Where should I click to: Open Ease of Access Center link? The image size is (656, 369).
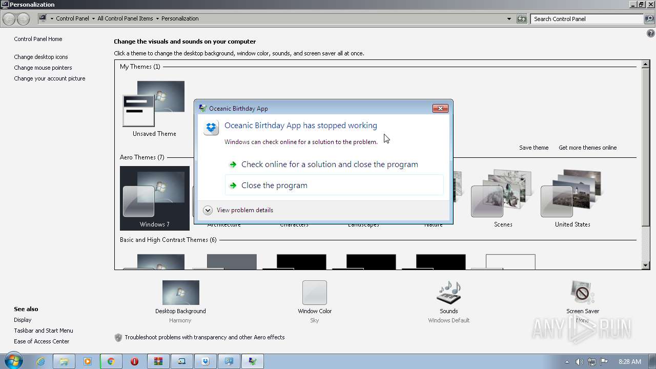pos(42,341)
